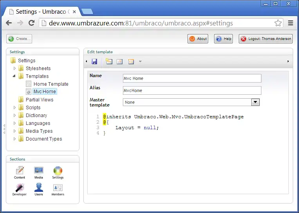299x213 pixels.
Task: Collapse the Templates folder
Action: (x=14, y=76)
